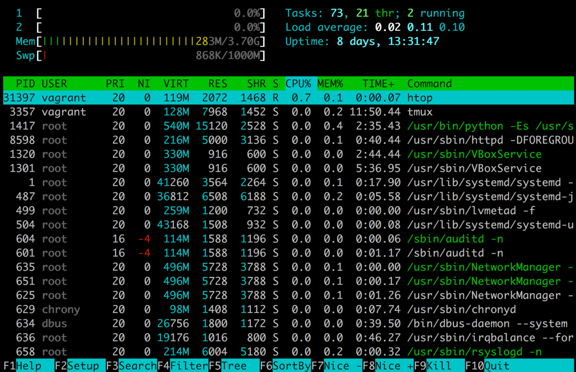Select systemd-u process PID 504
Image resolution: width=576 pixels, height=372 pixels.
point(289,225)
